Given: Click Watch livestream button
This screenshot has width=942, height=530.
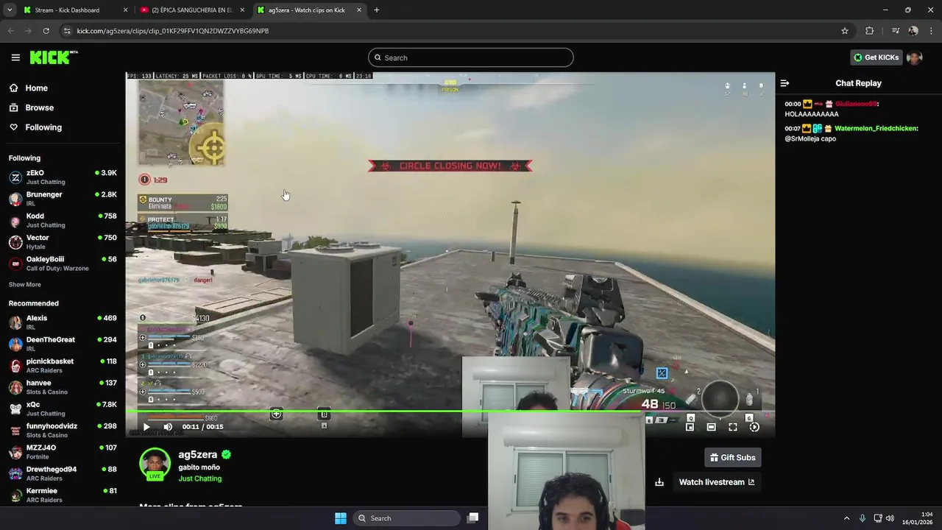Looking at the screenshot, I should point(716,482).
